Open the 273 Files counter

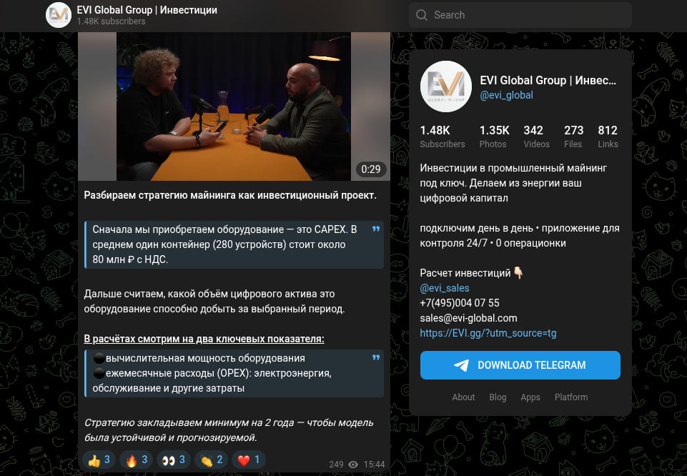pos(573,137)
